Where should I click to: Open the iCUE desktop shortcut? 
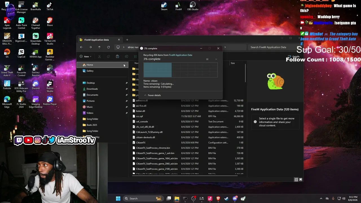(x=50, y=69)
